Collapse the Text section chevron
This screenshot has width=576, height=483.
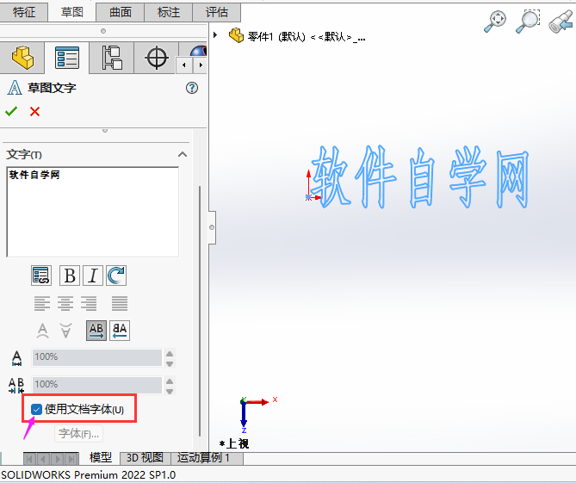183,154
